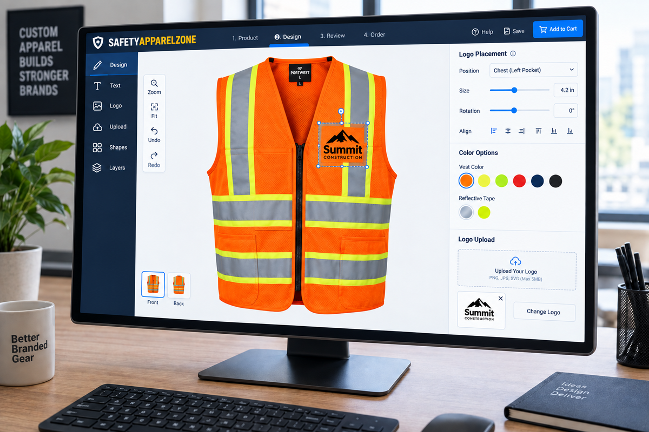This screenshot has width=649, height=432.
Task: Select the Front view thumbnail
Action: pos(153,284)
